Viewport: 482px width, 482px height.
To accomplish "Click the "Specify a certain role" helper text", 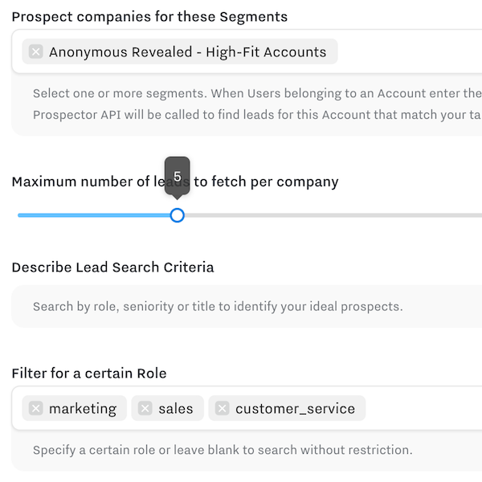I will pos(223,450).
